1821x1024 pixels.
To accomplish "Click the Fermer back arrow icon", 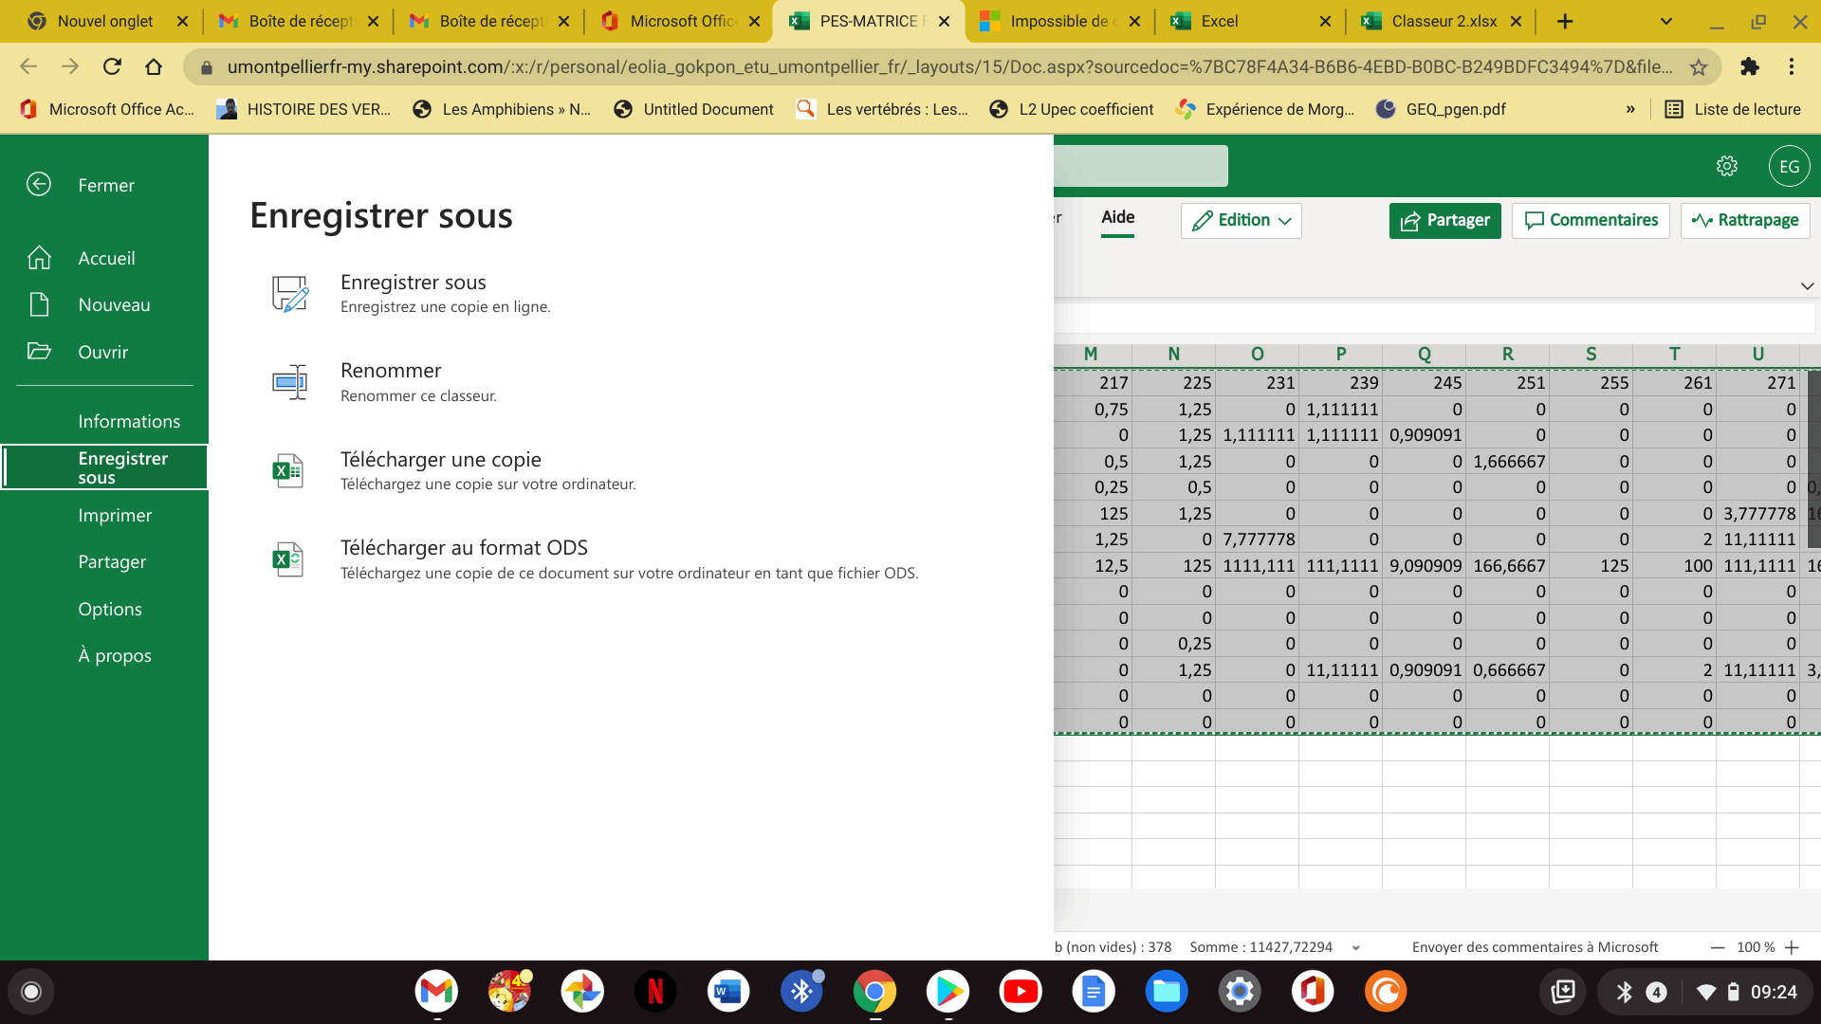I will [39, 184].
